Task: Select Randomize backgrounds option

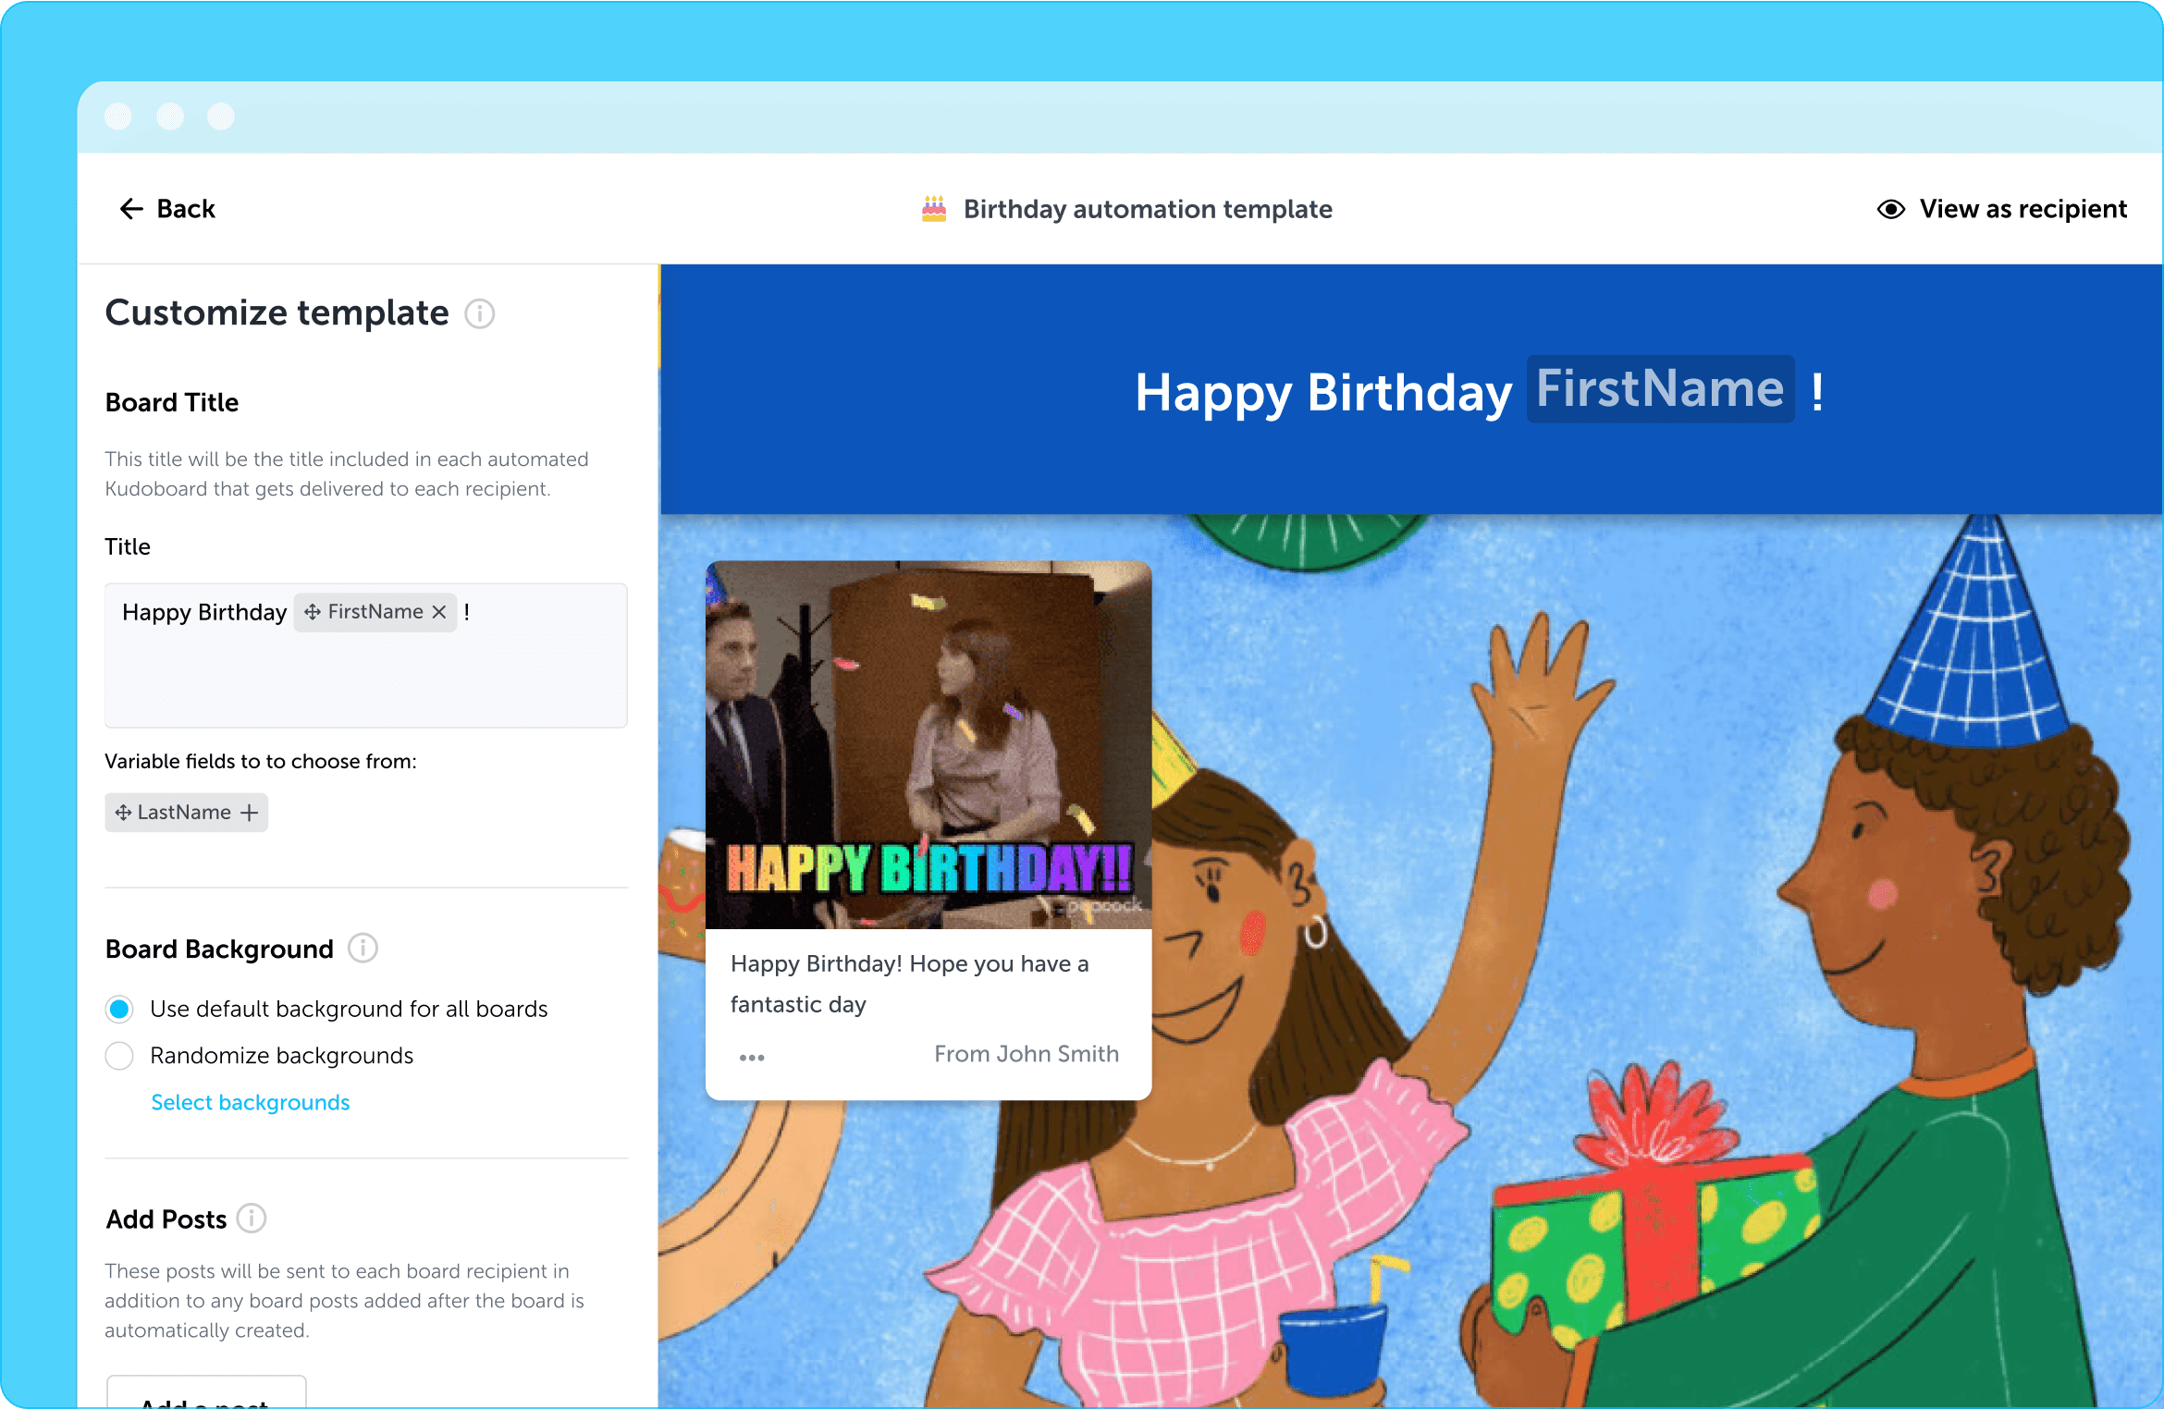Action: click(119, 1056)
